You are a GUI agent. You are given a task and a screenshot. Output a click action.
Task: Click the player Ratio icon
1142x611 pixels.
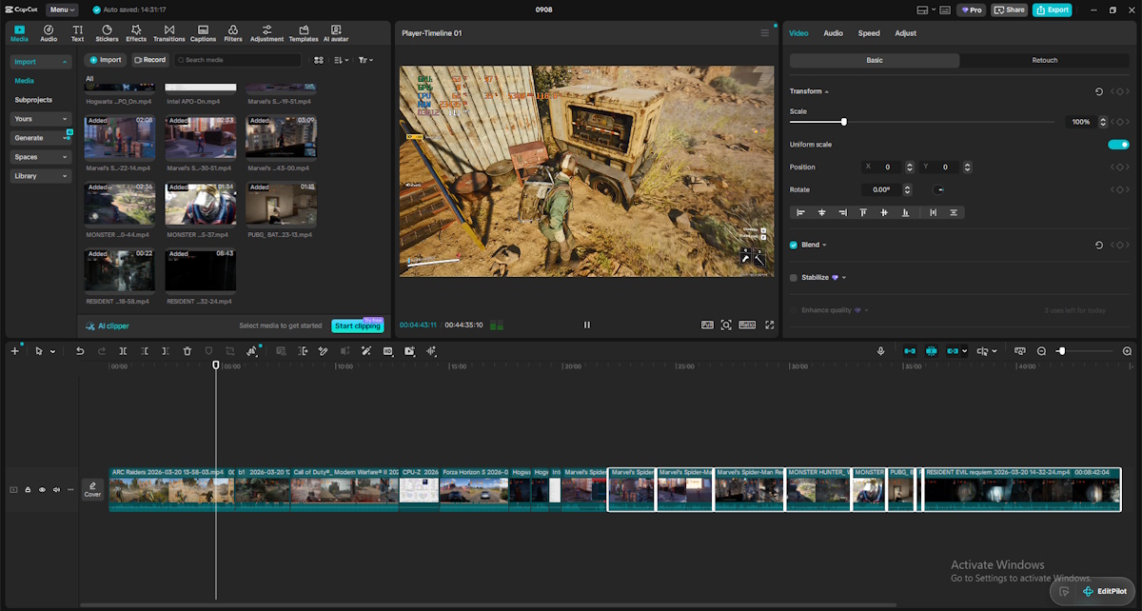tap(748, 325)
